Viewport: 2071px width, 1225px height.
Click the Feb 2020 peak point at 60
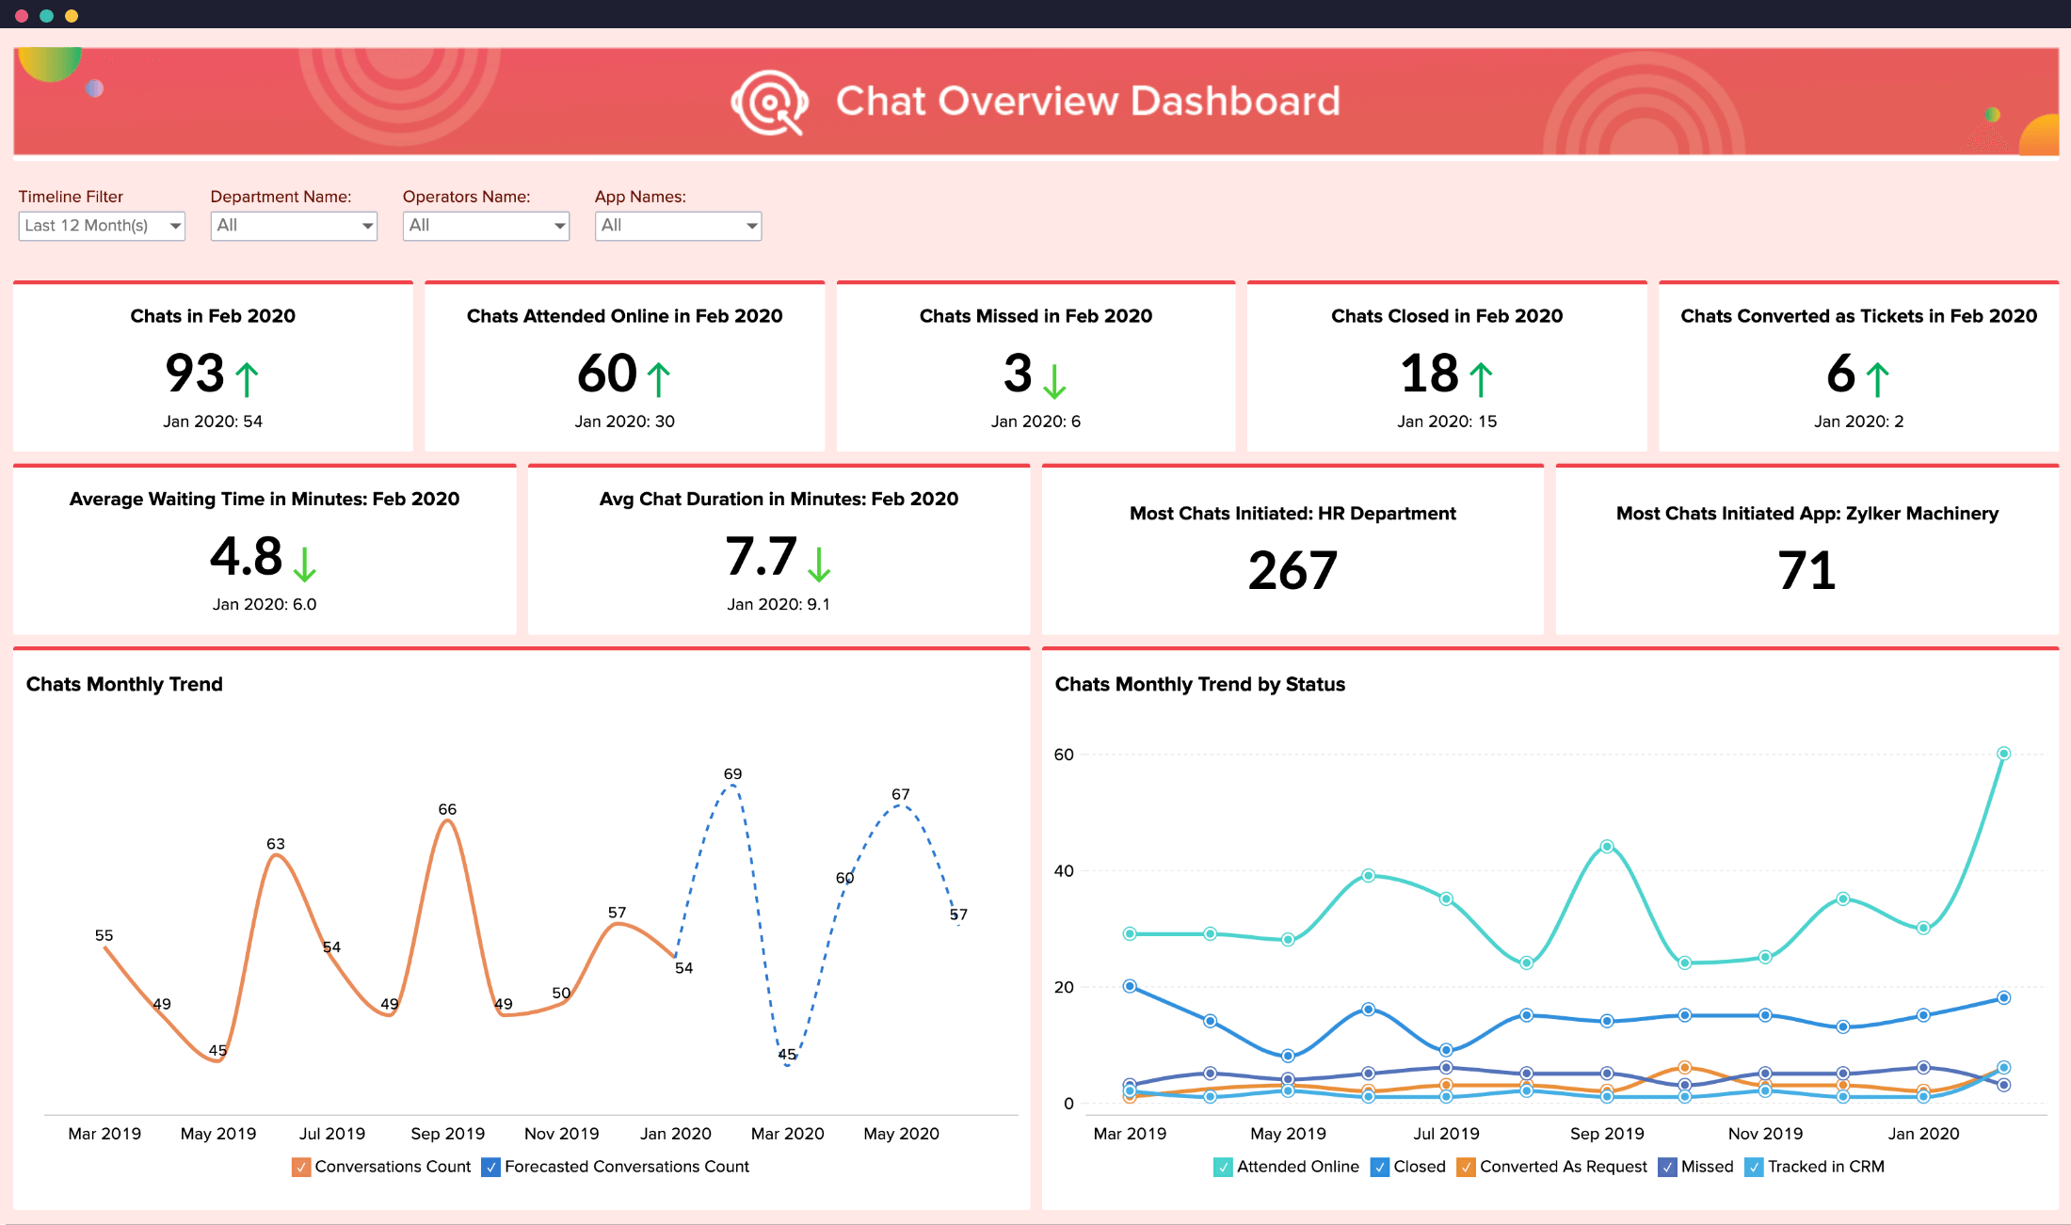coord(2003,754)
